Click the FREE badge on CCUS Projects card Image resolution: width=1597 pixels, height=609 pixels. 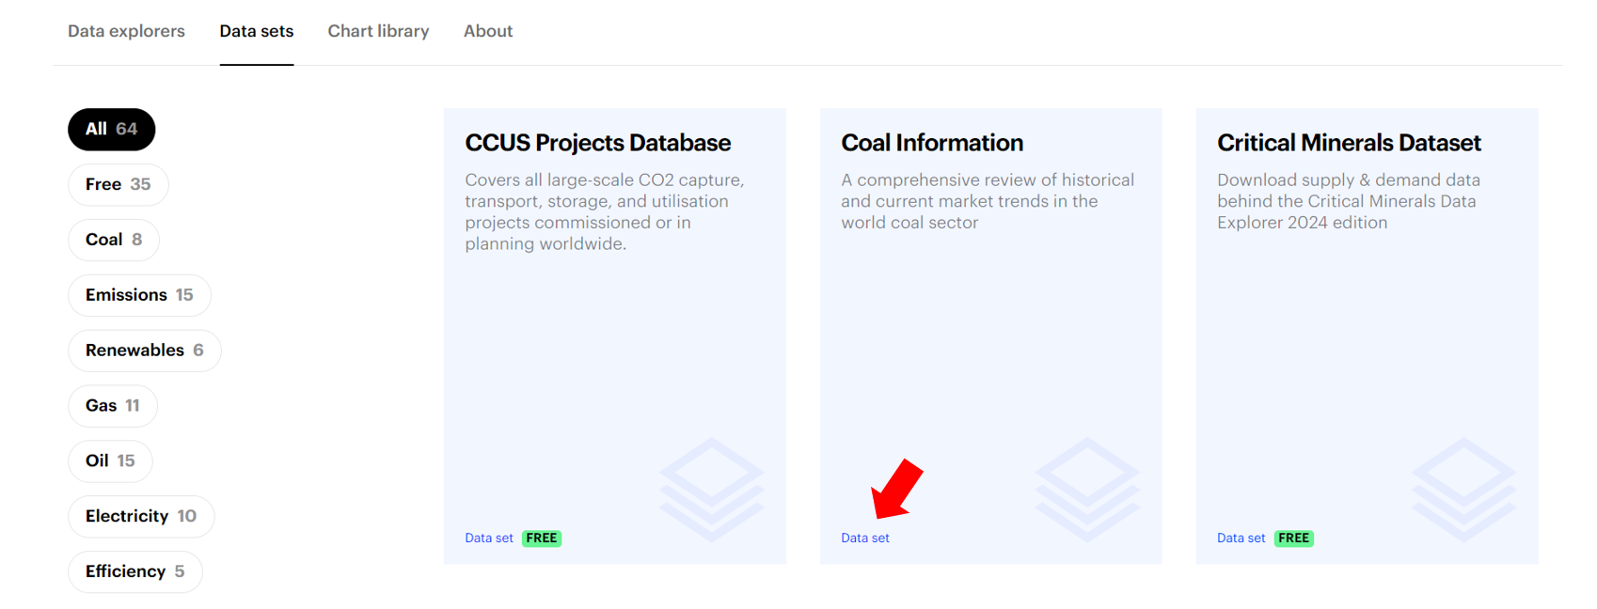(x=542, y=539)
